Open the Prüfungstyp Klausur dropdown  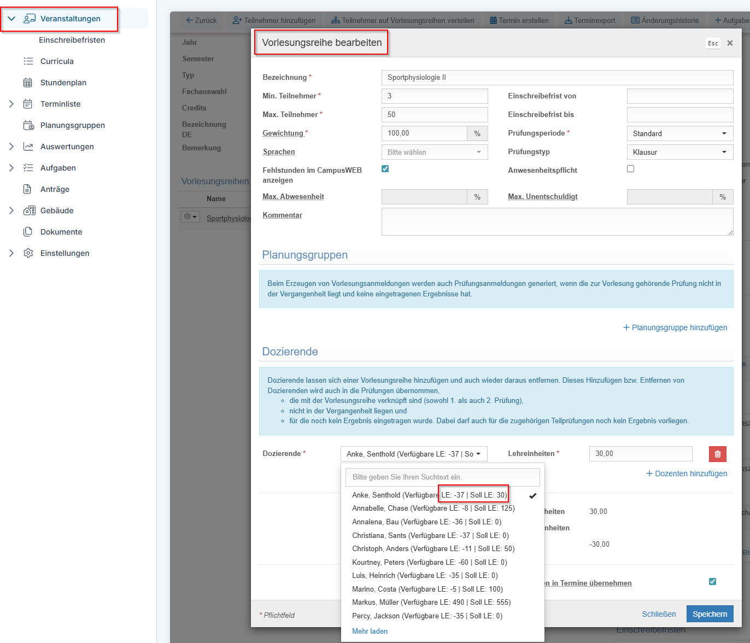click(679, 152)
